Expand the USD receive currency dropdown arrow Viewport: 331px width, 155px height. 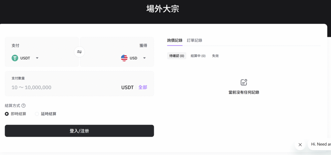pos(144,58)
